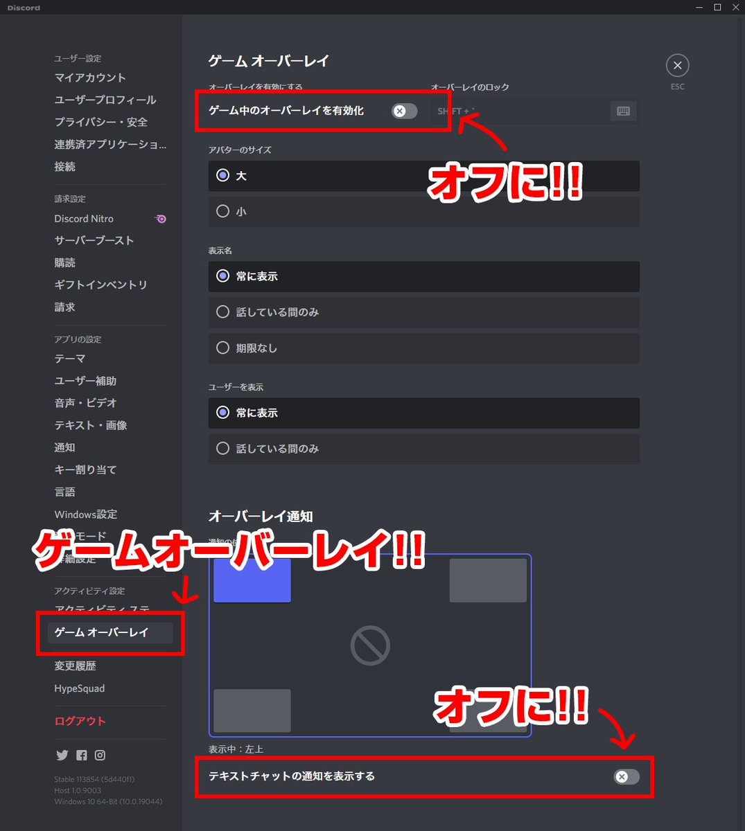Open 通知 settings
Image resolution: width=745 pixels, height=831 pixels.
coord(65,448)
